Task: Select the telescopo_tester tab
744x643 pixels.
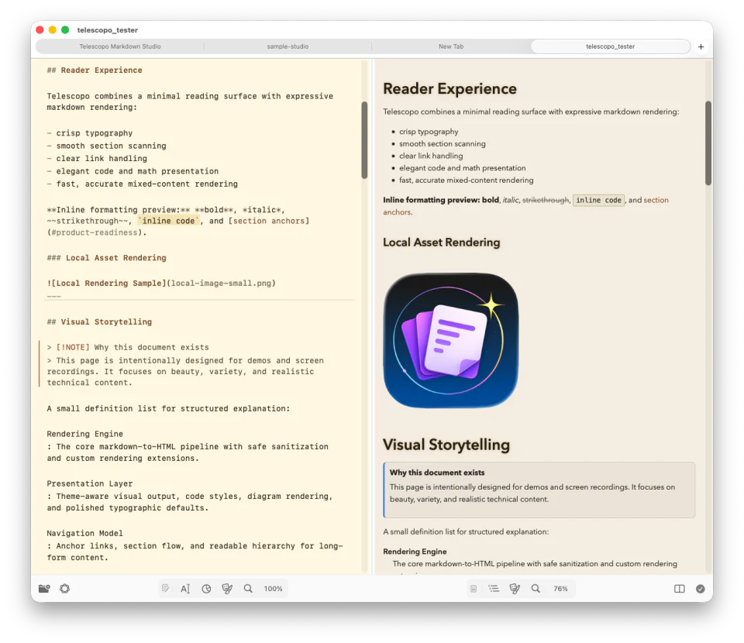Action: [610, 46]
